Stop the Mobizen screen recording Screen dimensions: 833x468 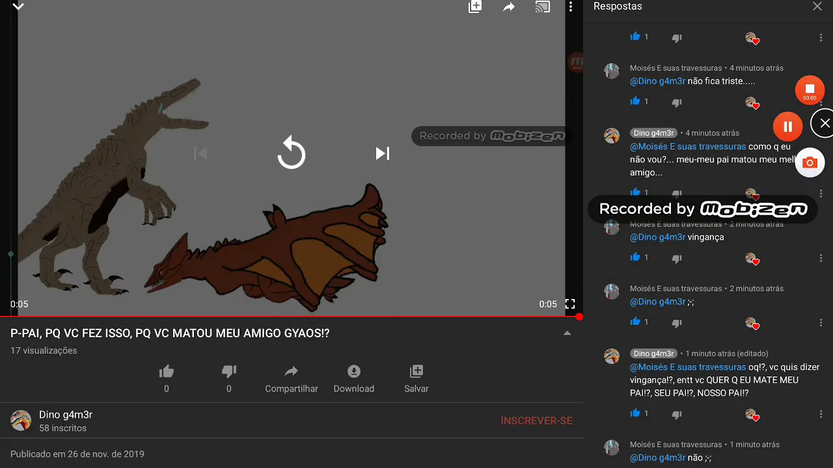pos(810,90)
